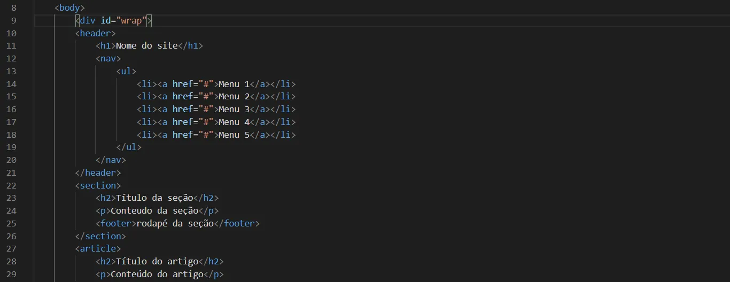Click the closing nav tag
The image size is (730, 282).
(x=111, y=160)
